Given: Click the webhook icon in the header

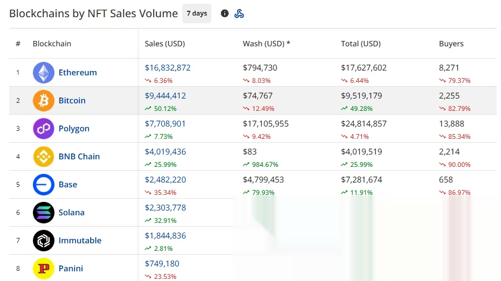Looking at the screenshot, I should pos(239,13).
